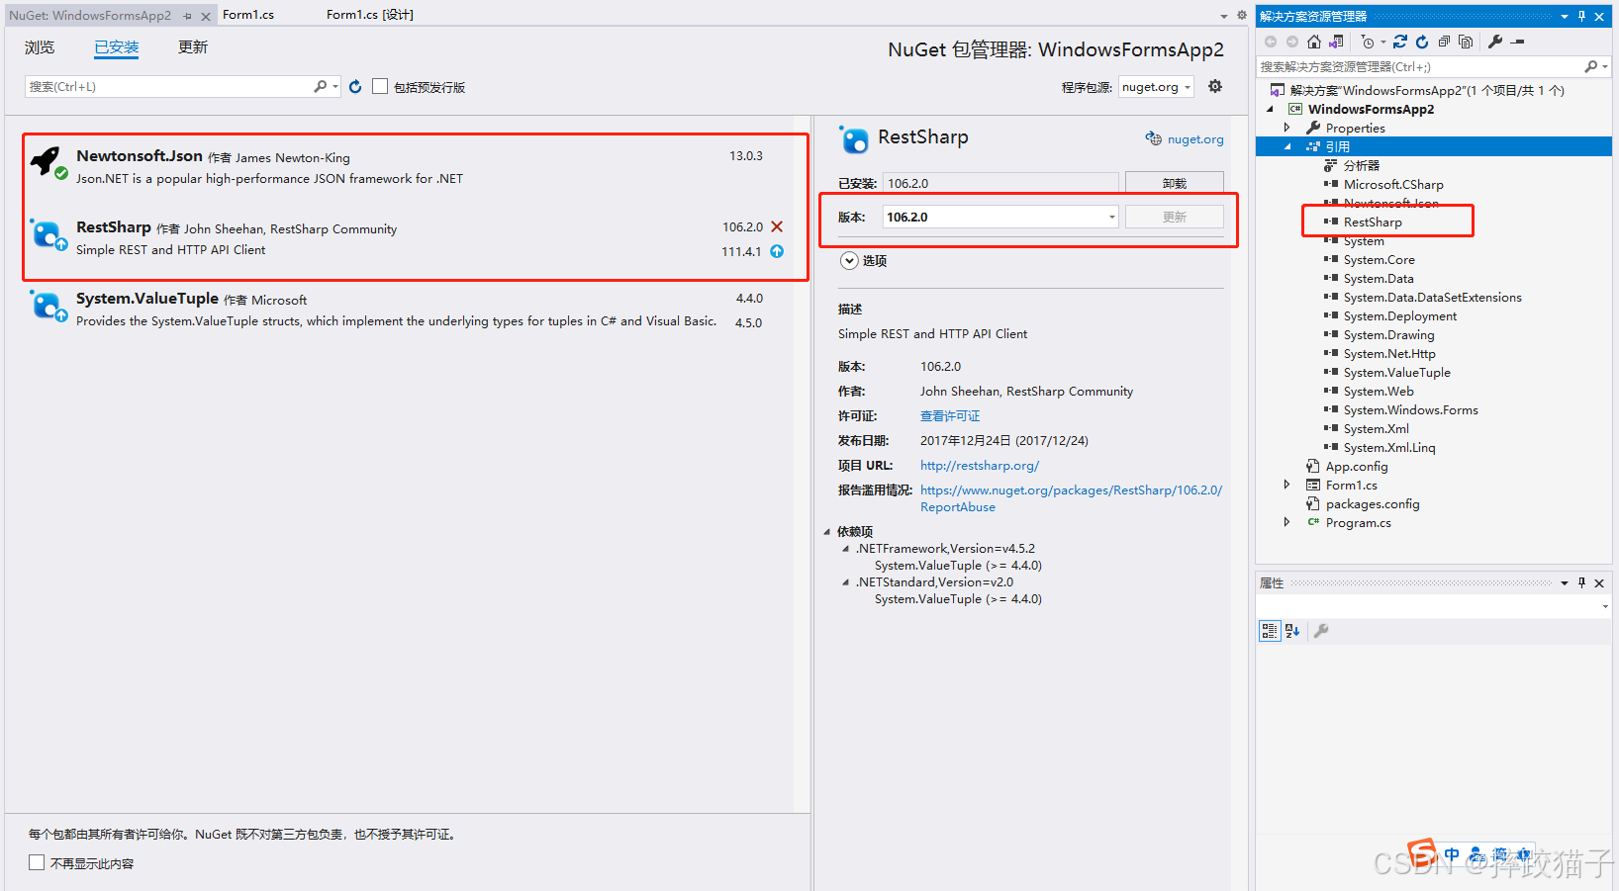1619x891 pixels.
Task: Click Refresh icon in Solution Explorer toolbar
Action: [1422, 42]
